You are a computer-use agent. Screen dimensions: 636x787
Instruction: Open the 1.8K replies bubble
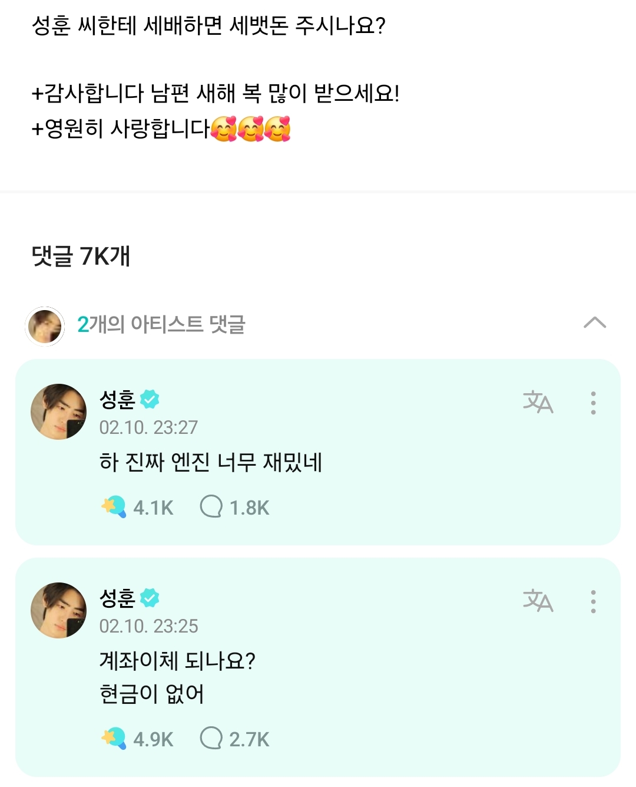pyautogui.click(x=211, y=506)
